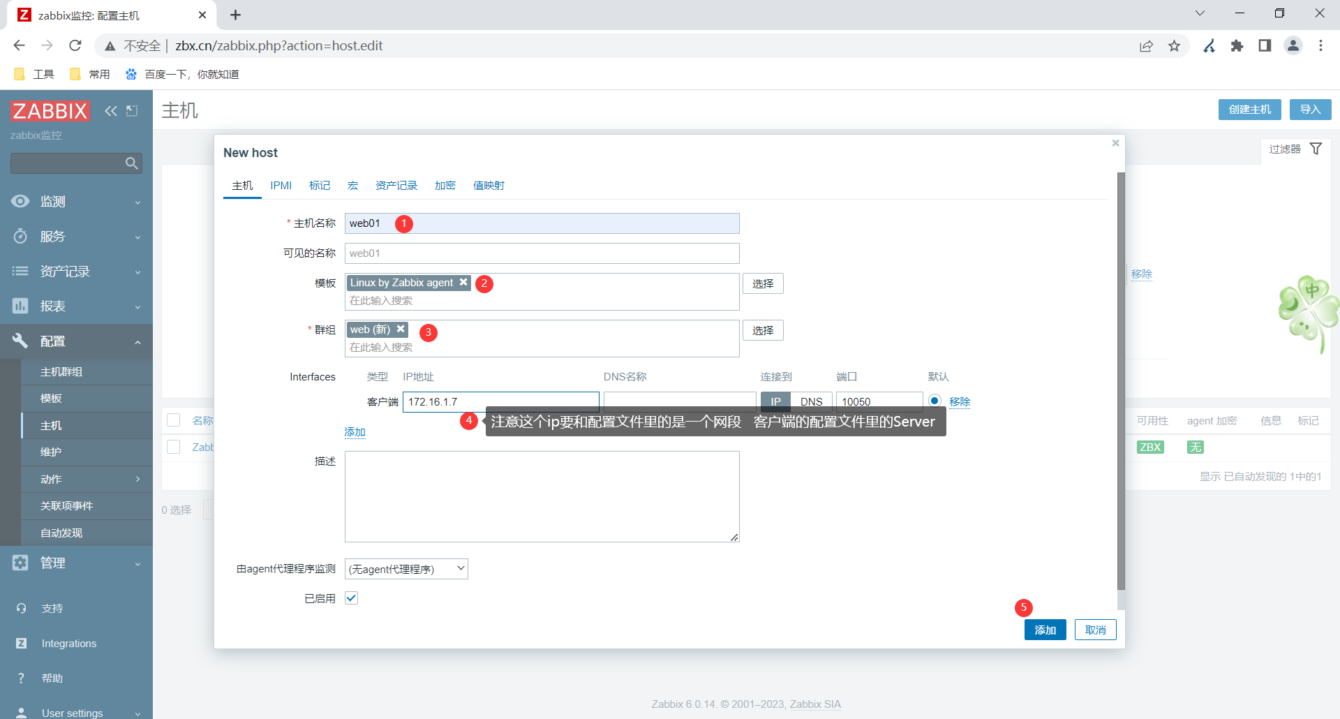Open the 报表 reports chart icon
The height and width of the screenshot is (719, 1340).
click(20, 306)
